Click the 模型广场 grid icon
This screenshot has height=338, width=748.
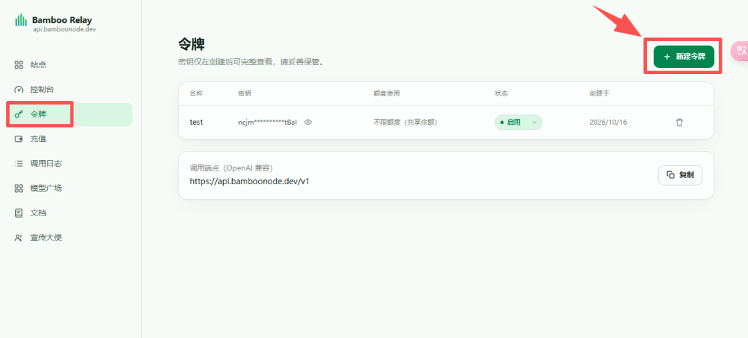tap(19, 188)
